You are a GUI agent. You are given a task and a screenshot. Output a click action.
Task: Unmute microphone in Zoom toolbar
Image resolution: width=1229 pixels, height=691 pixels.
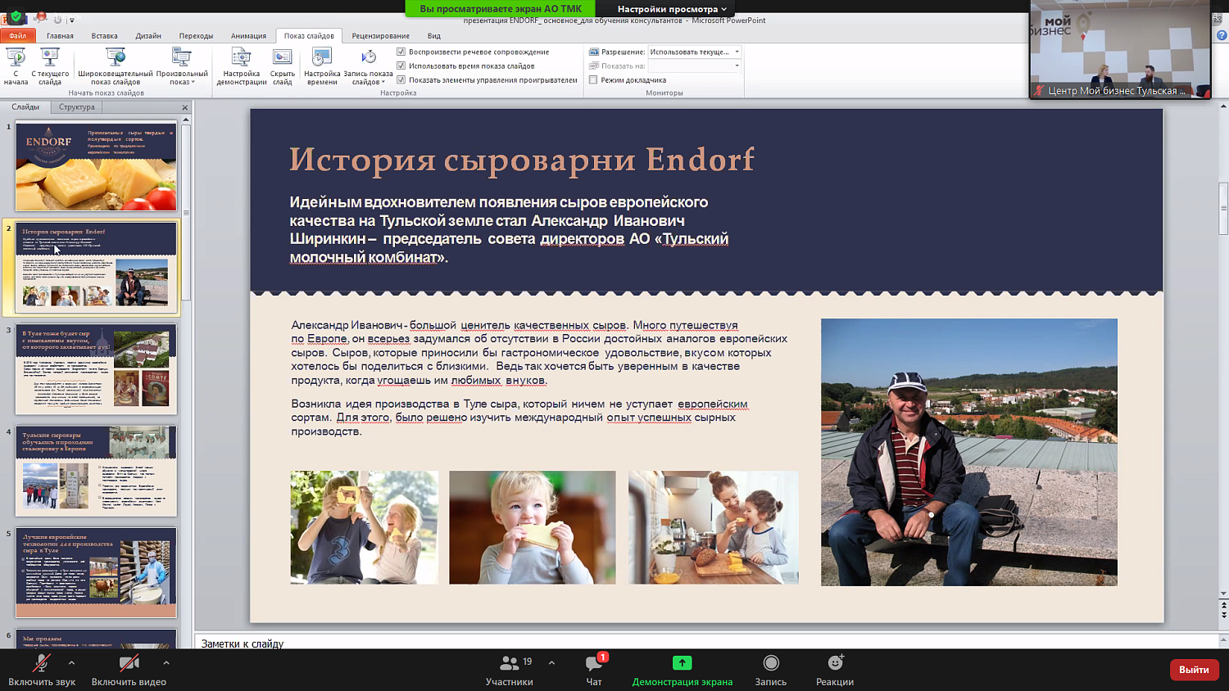coord(42,670)
